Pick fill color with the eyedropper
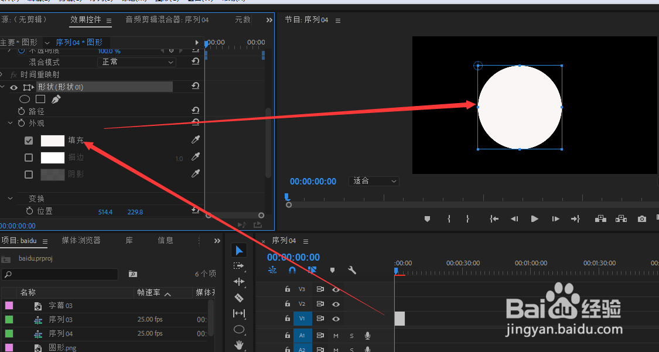Image resolution: width=659 pixels, height=352 pixels. (x=196, y=139)
